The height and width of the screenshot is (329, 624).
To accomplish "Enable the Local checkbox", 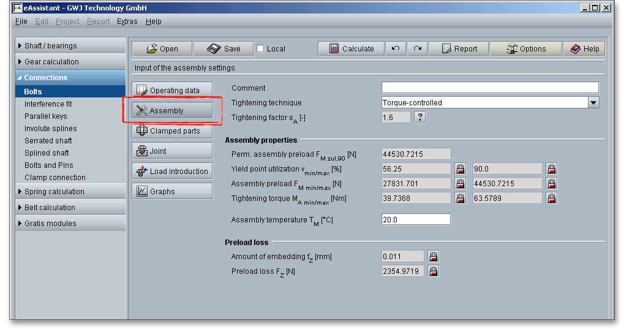I will click(260, 49).
